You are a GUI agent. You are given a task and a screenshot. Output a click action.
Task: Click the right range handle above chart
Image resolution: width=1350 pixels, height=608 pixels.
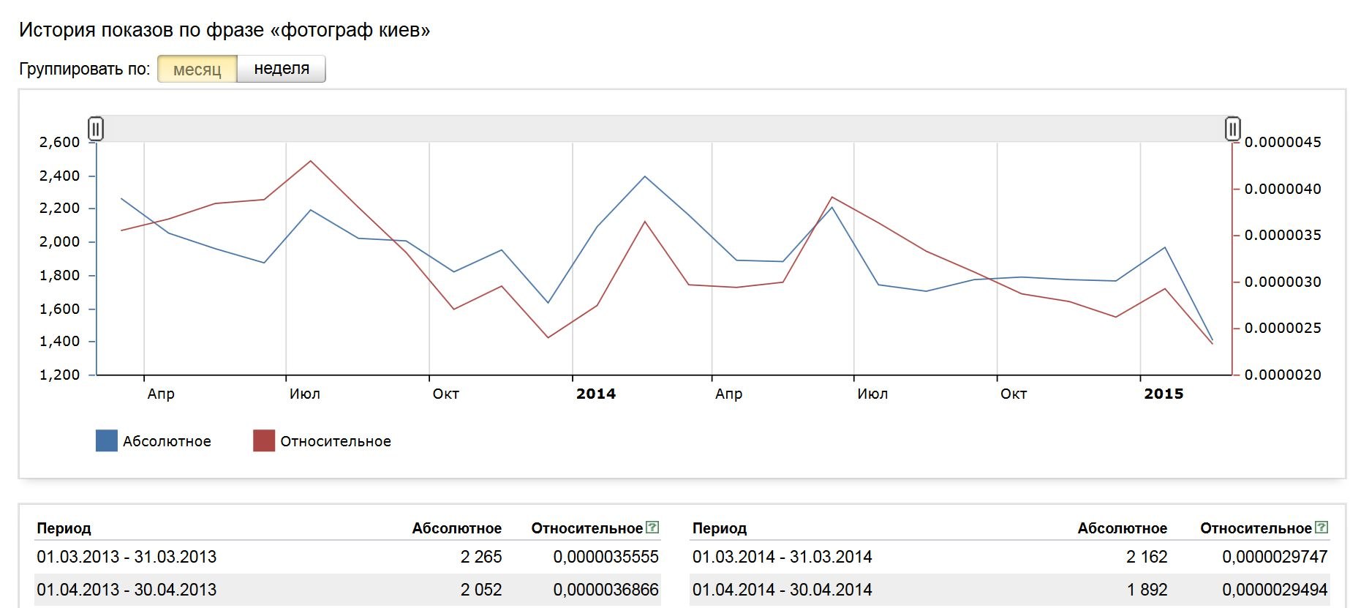click(1233, 129)
